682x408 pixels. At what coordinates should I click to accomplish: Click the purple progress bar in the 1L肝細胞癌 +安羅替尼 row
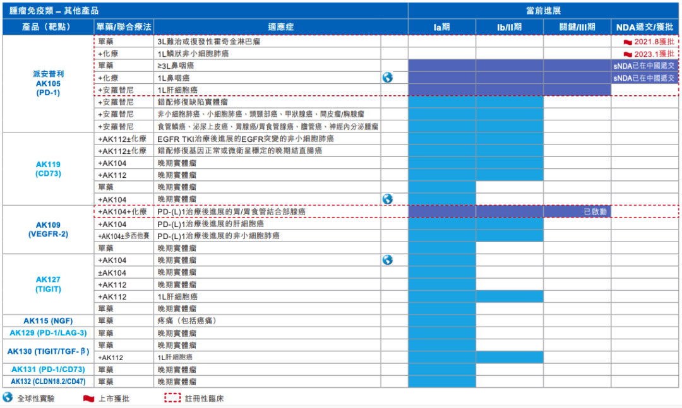click(509, 90)
